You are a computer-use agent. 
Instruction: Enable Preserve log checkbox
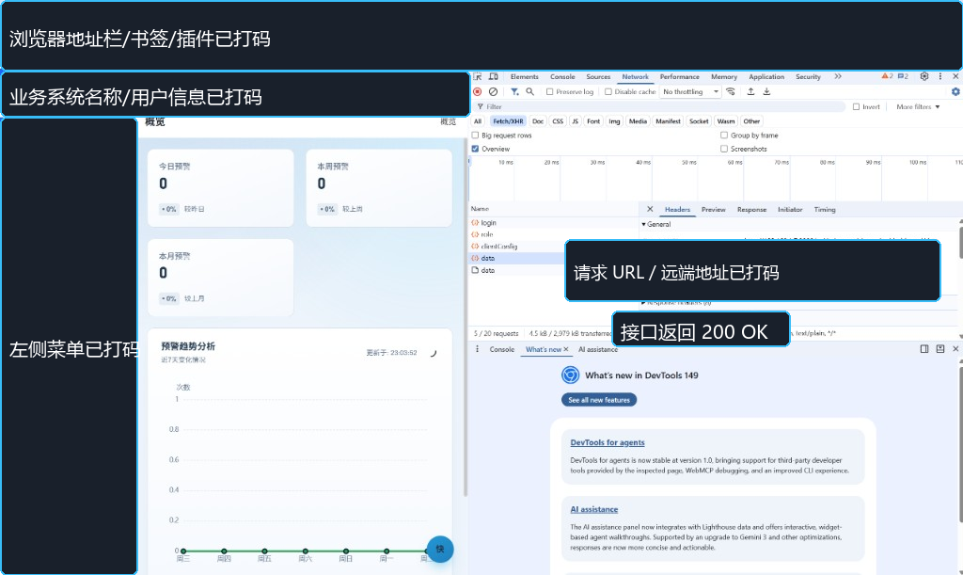pos(549,91)
